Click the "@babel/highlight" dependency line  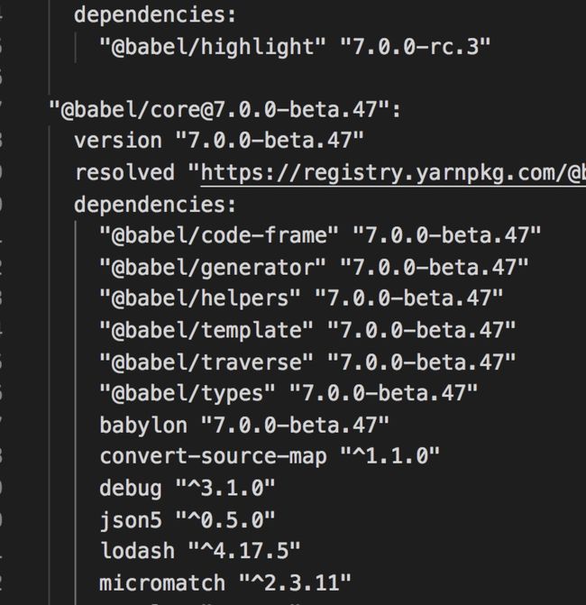click(x=295, y=47)
